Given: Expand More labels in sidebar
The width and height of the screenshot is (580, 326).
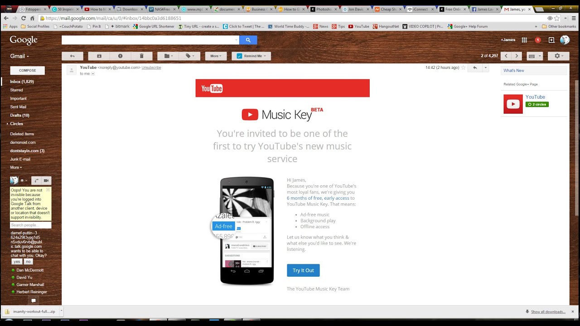Looking at the screenshot, I should click(x=16, y=168).
